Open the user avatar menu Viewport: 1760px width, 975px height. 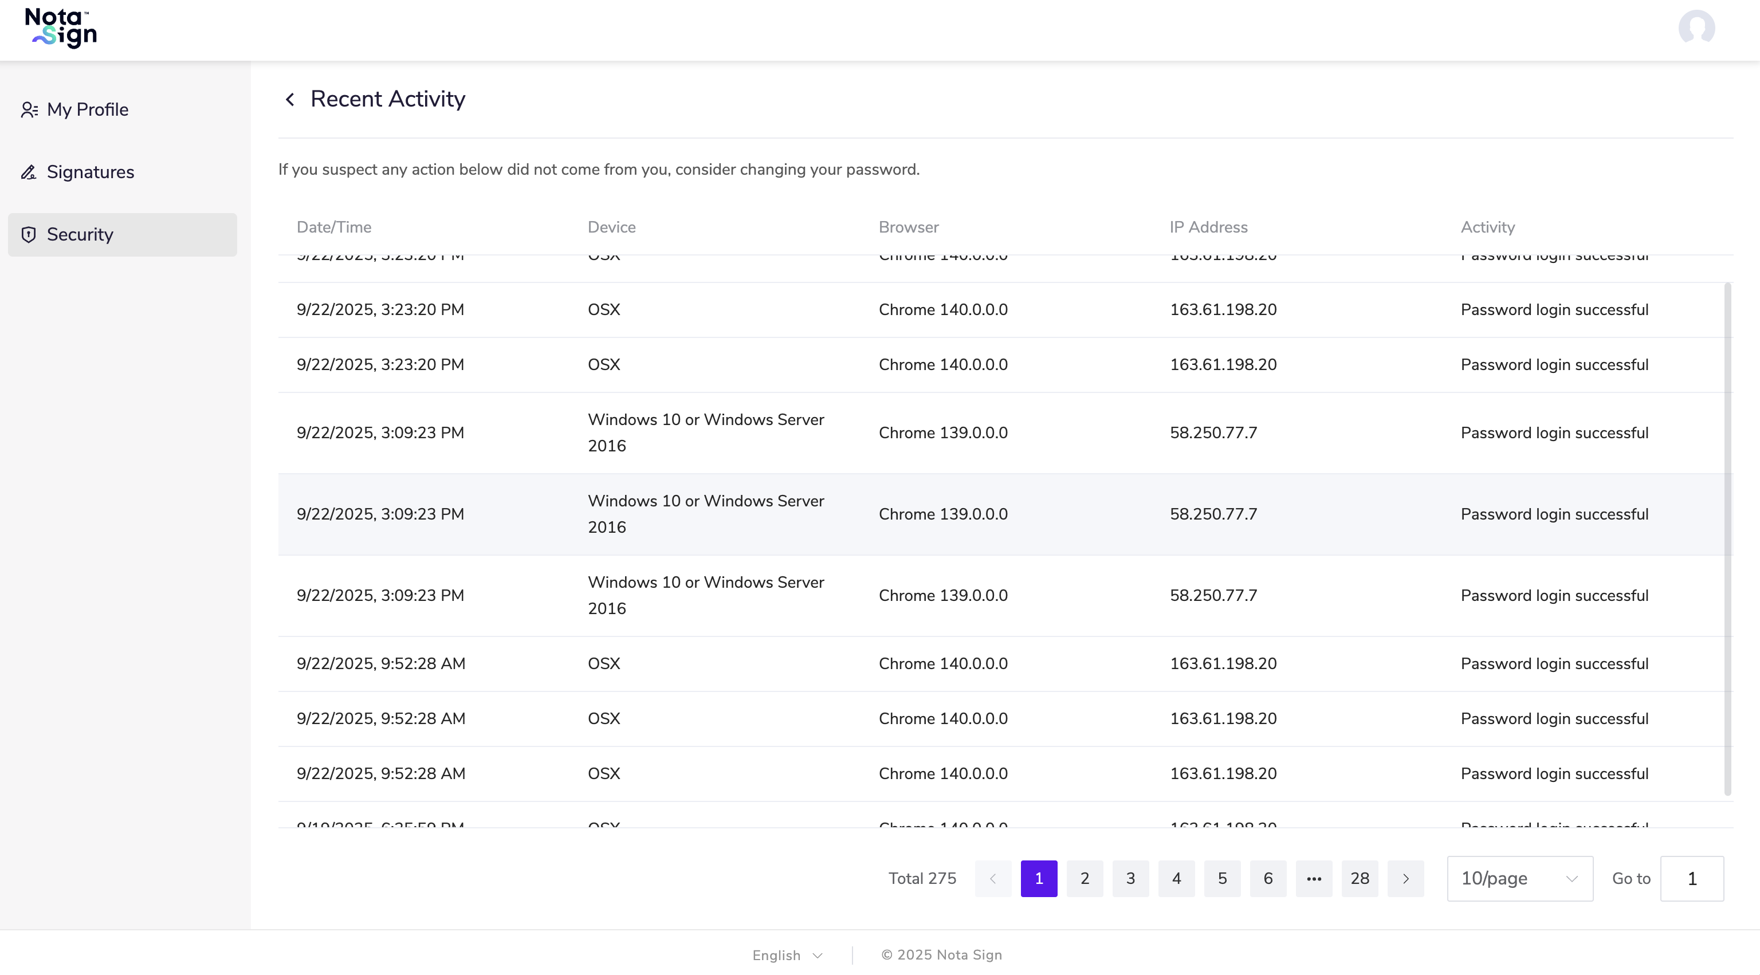click(x=1696, y=28)
